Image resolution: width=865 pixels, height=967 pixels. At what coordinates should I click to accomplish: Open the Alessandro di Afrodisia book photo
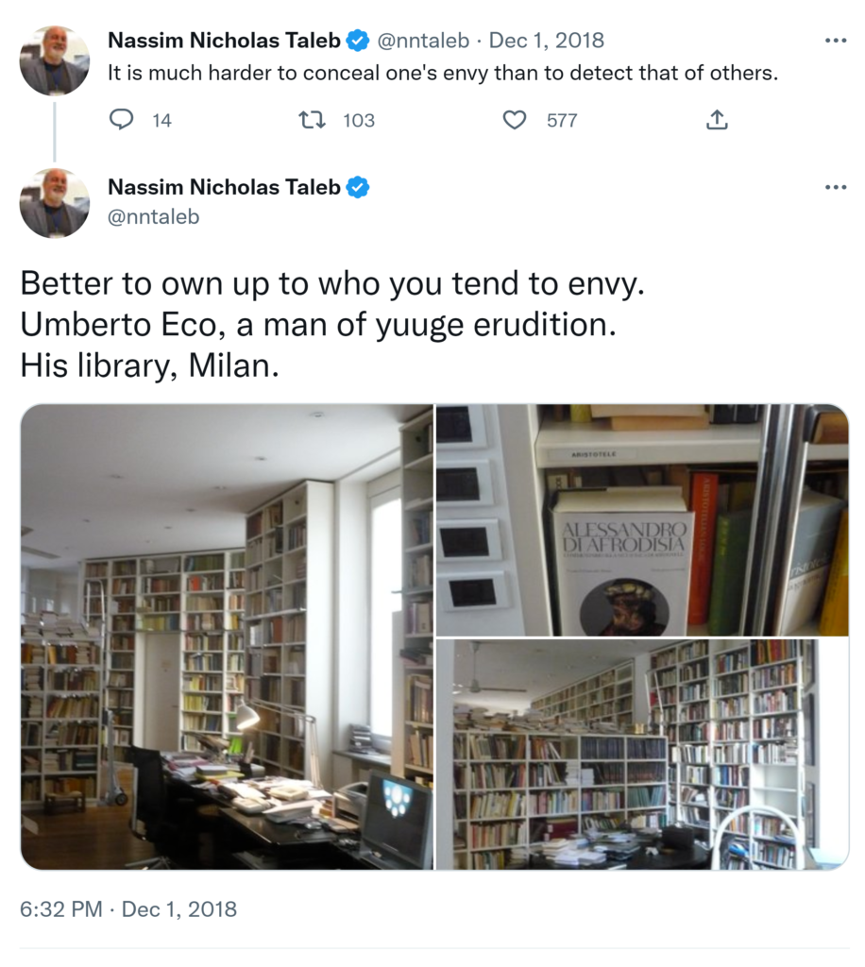(642, 520)
